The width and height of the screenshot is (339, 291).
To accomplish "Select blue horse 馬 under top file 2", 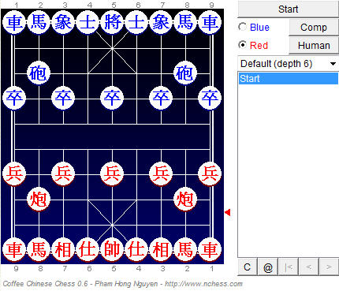I will pyautogui.click(x=39, y=22).
